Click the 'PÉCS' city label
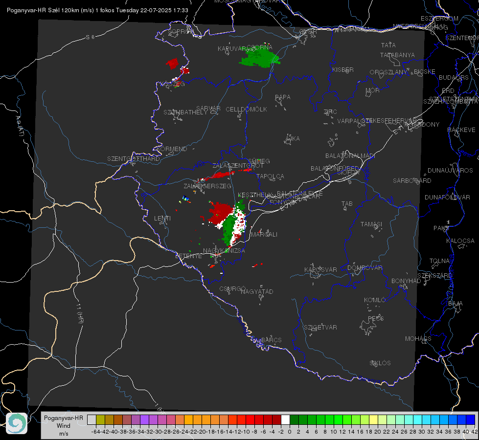Viewport: 479px width, 440px height. pyautogui.click(x=376, y=318)
